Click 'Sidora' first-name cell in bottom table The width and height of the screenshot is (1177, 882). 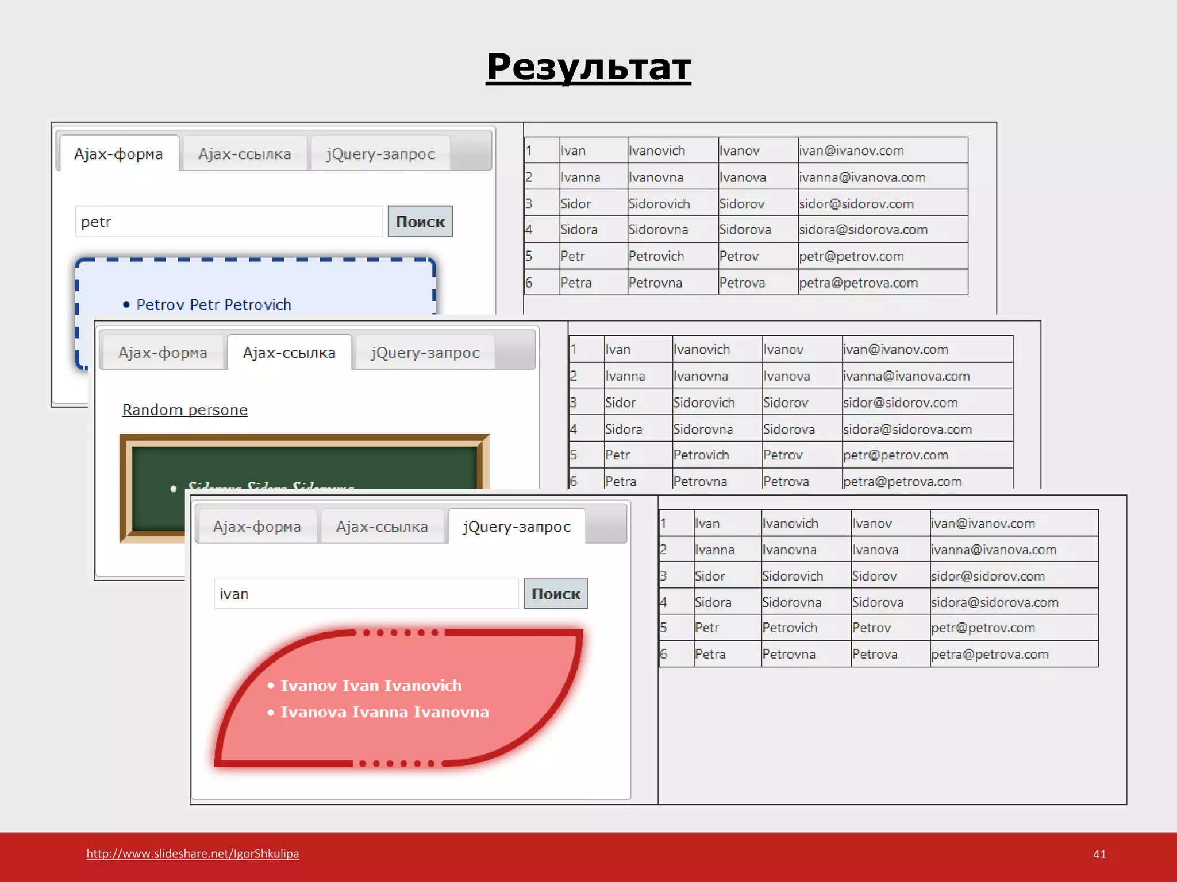click(728, 602)
